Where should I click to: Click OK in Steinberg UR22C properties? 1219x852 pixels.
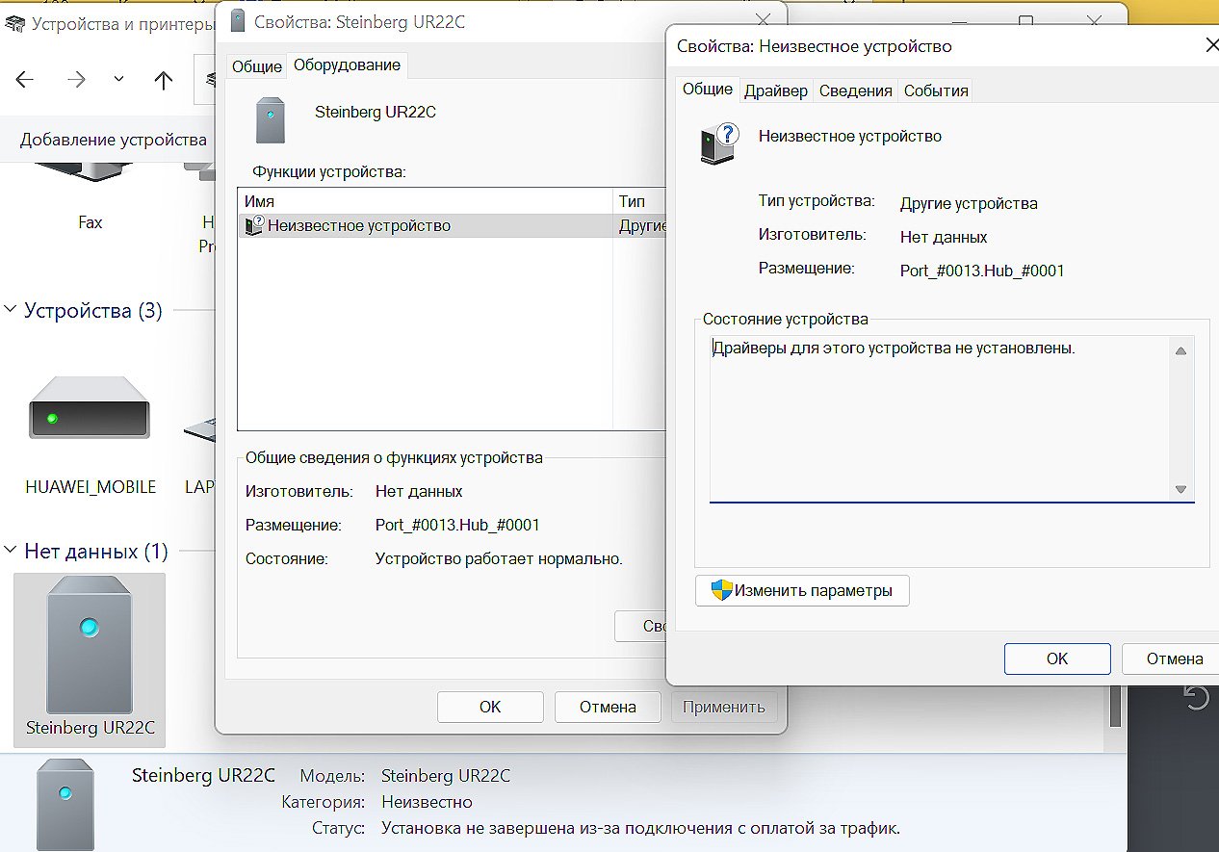tap(490, 707)
